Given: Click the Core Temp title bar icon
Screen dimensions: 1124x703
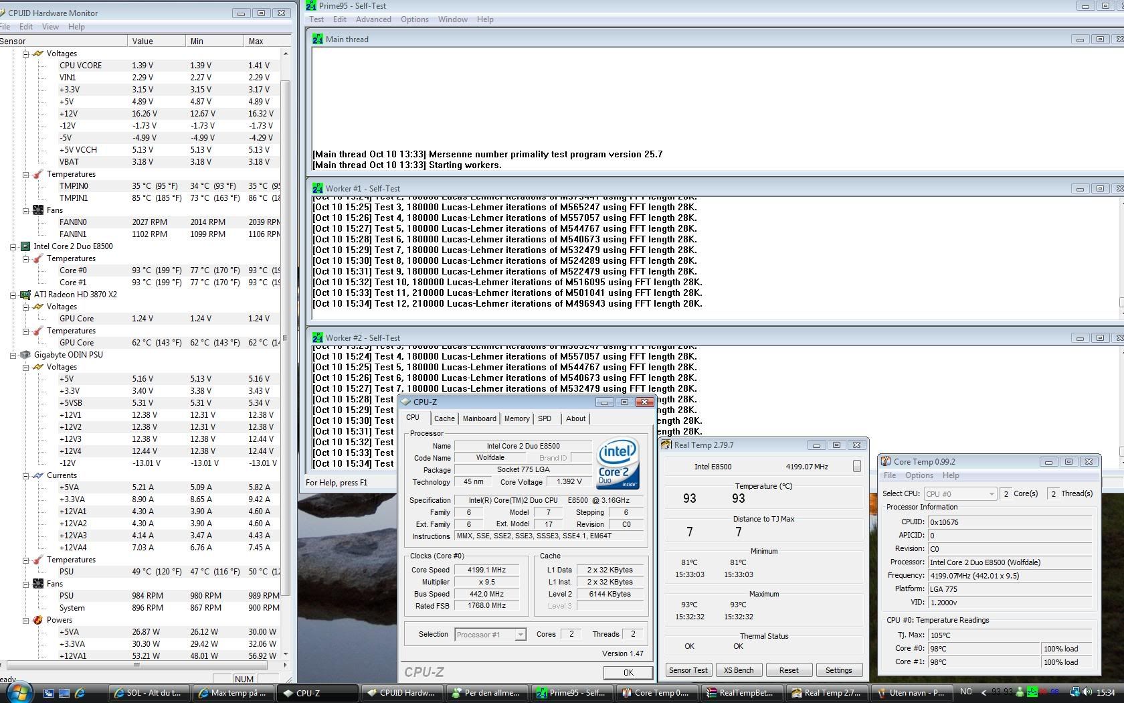Looking at the screenshot, I should click(886, 461).
